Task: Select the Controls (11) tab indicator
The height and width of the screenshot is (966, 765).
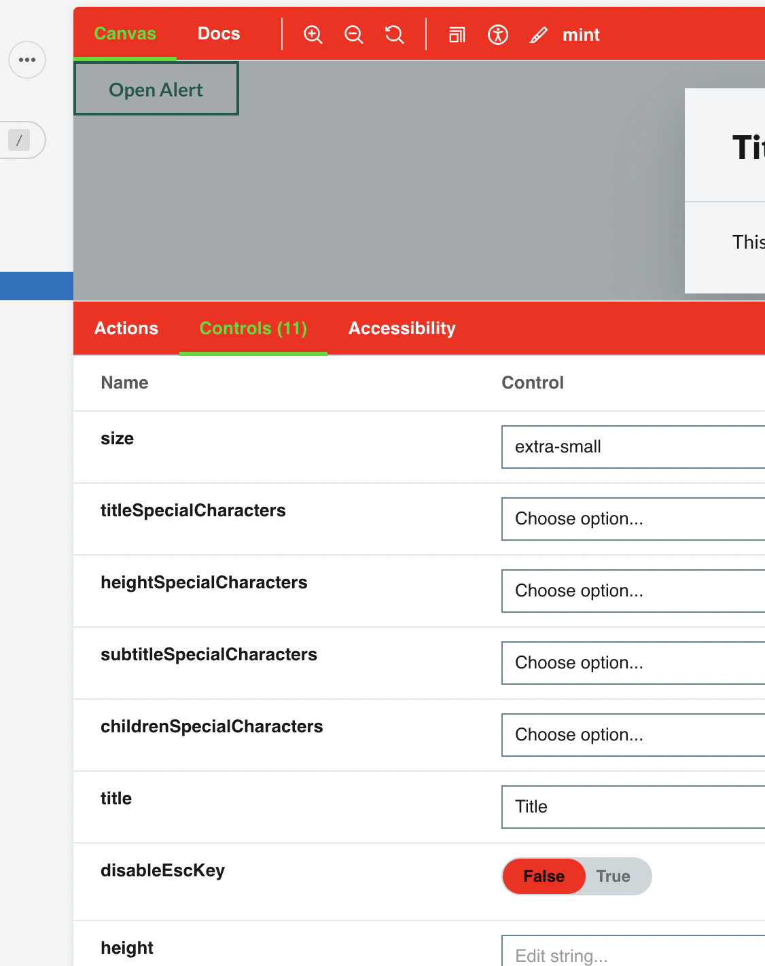Action: point(253,328)
